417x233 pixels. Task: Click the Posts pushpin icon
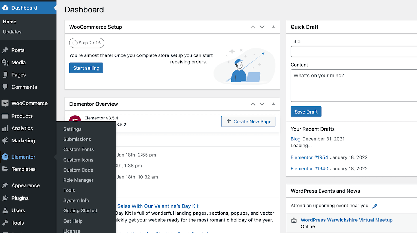pyautogui.click(x=5, y=50)
